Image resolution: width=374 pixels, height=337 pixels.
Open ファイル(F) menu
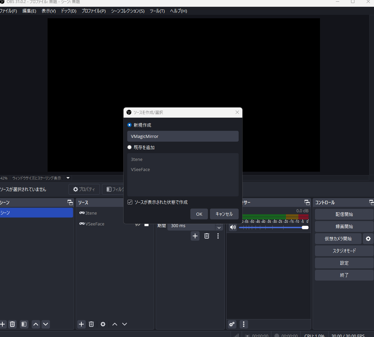pyautogui.click(x=8, y=11)
